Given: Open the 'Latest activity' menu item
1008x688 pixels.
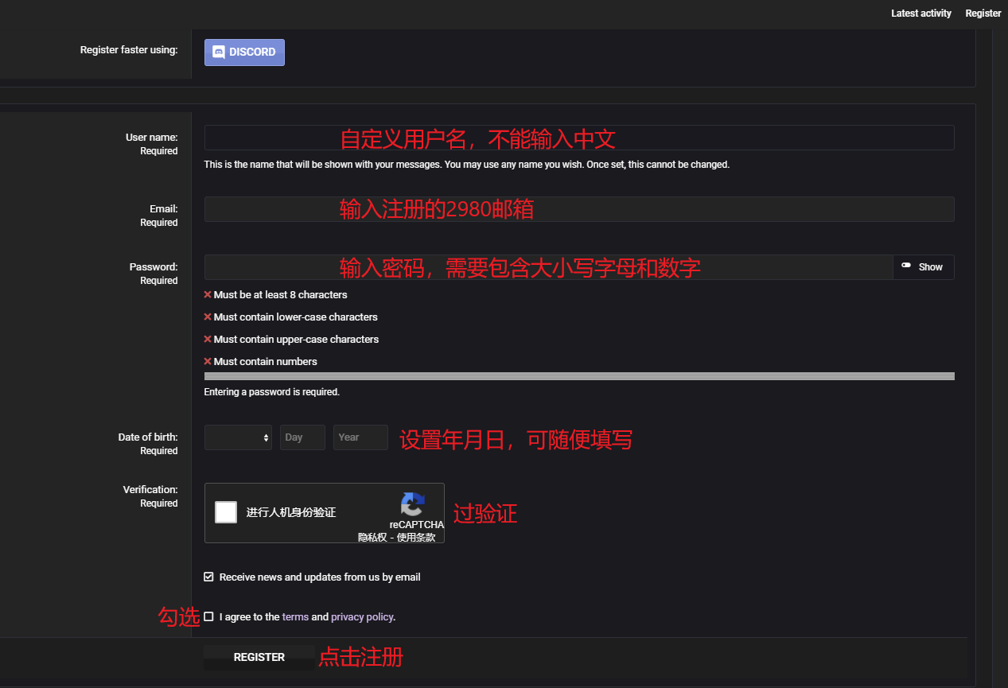Looking at the screenshot, I should pyautogui.click(x=920, y=13).
